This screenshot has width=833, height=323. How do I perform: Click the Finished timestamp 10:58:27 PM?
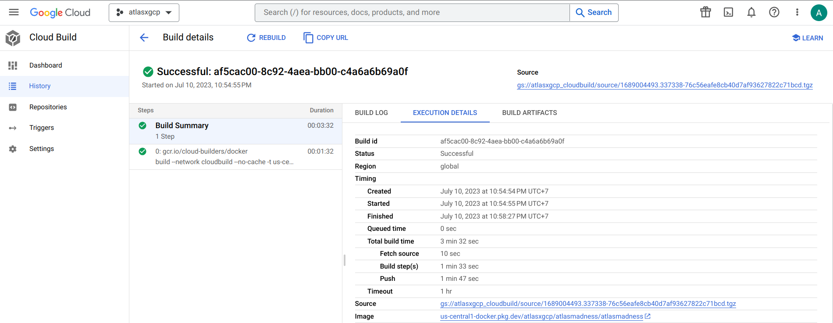[494, 216]
